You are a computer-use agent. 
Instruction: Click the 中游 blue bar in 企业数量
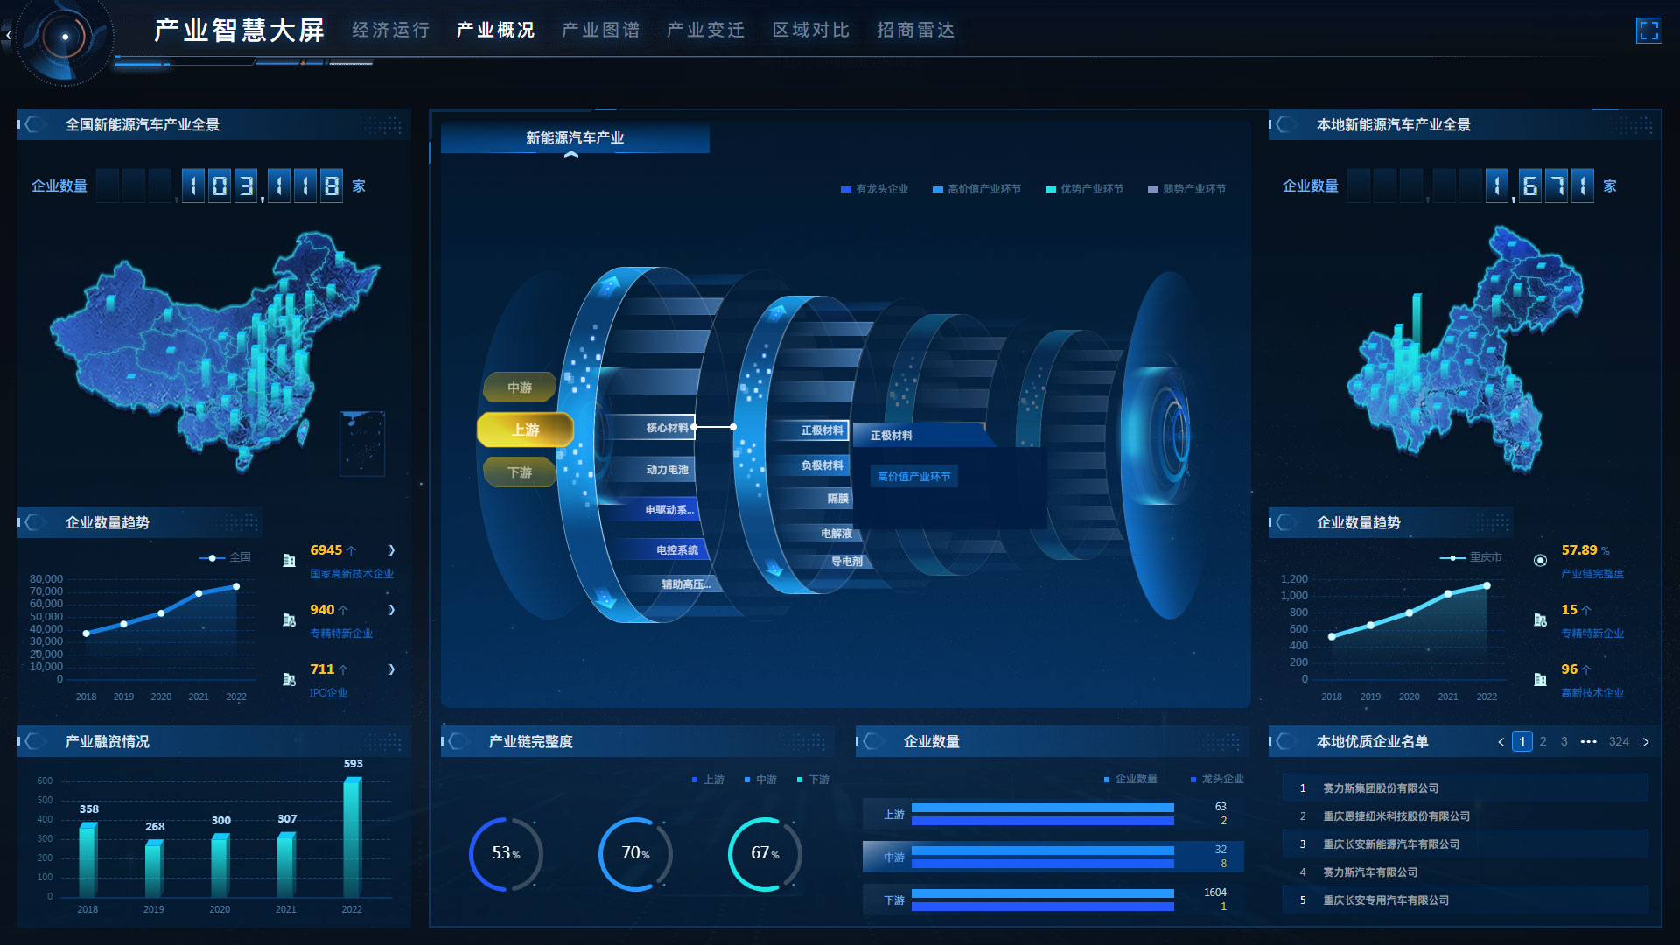(x=1041, y=850)
